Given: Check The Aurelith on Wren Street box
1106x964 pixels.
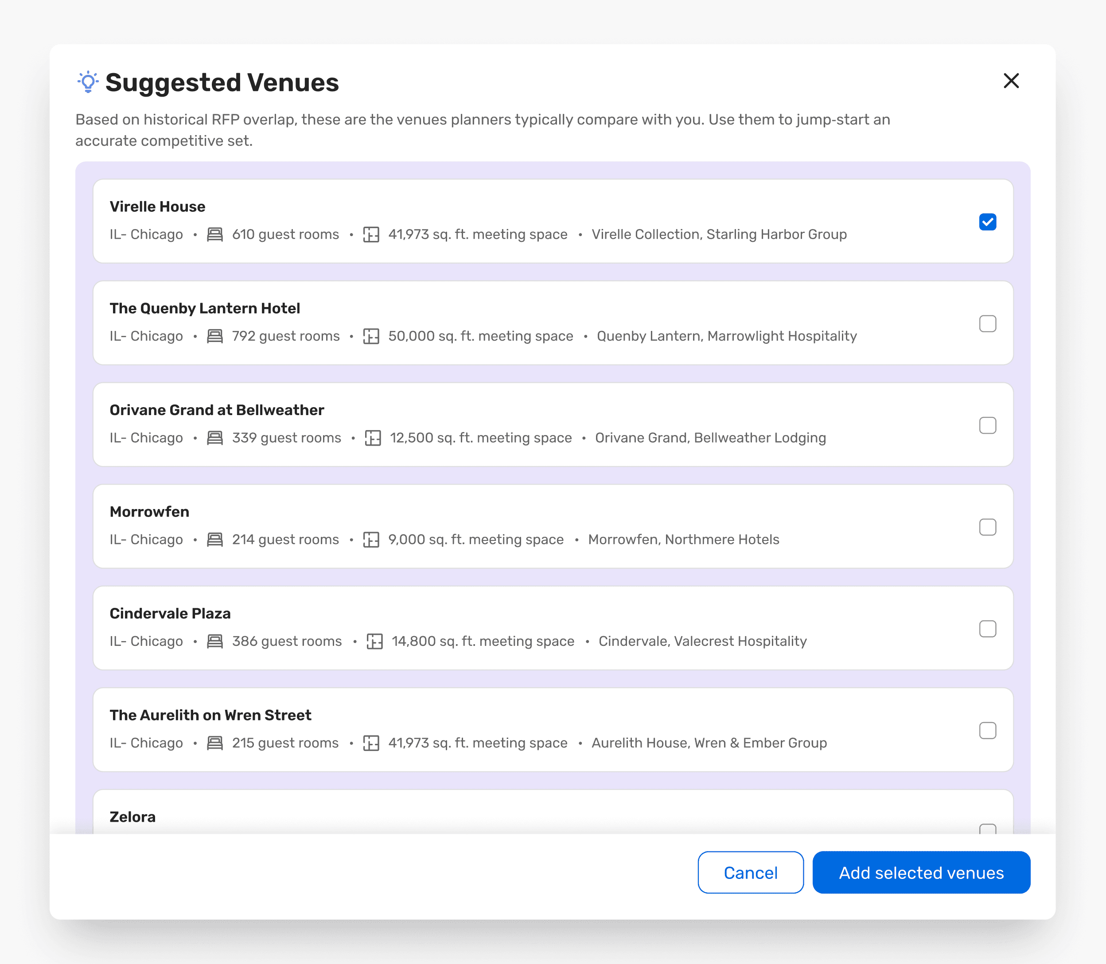Looking at the screenshot, I should tap(988, 730).
